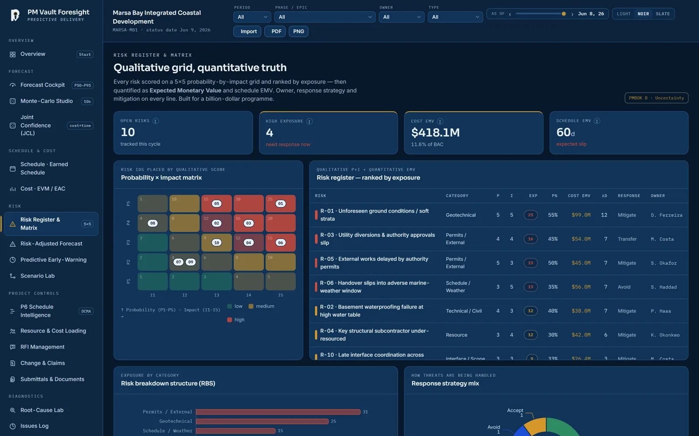The image size is (699, 436).
Task: Click the Risk Register warning triangle icon
Action: (13, 224)
